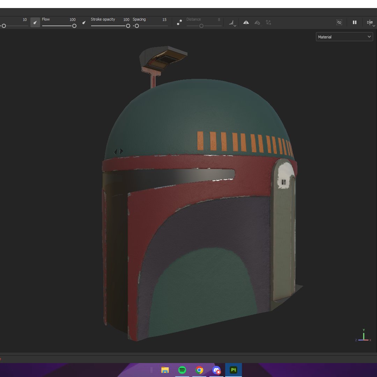Toggle the size pen pressure icon left of Flow
This screenshot has width=377, height=377.
click(x=35, y=22)
